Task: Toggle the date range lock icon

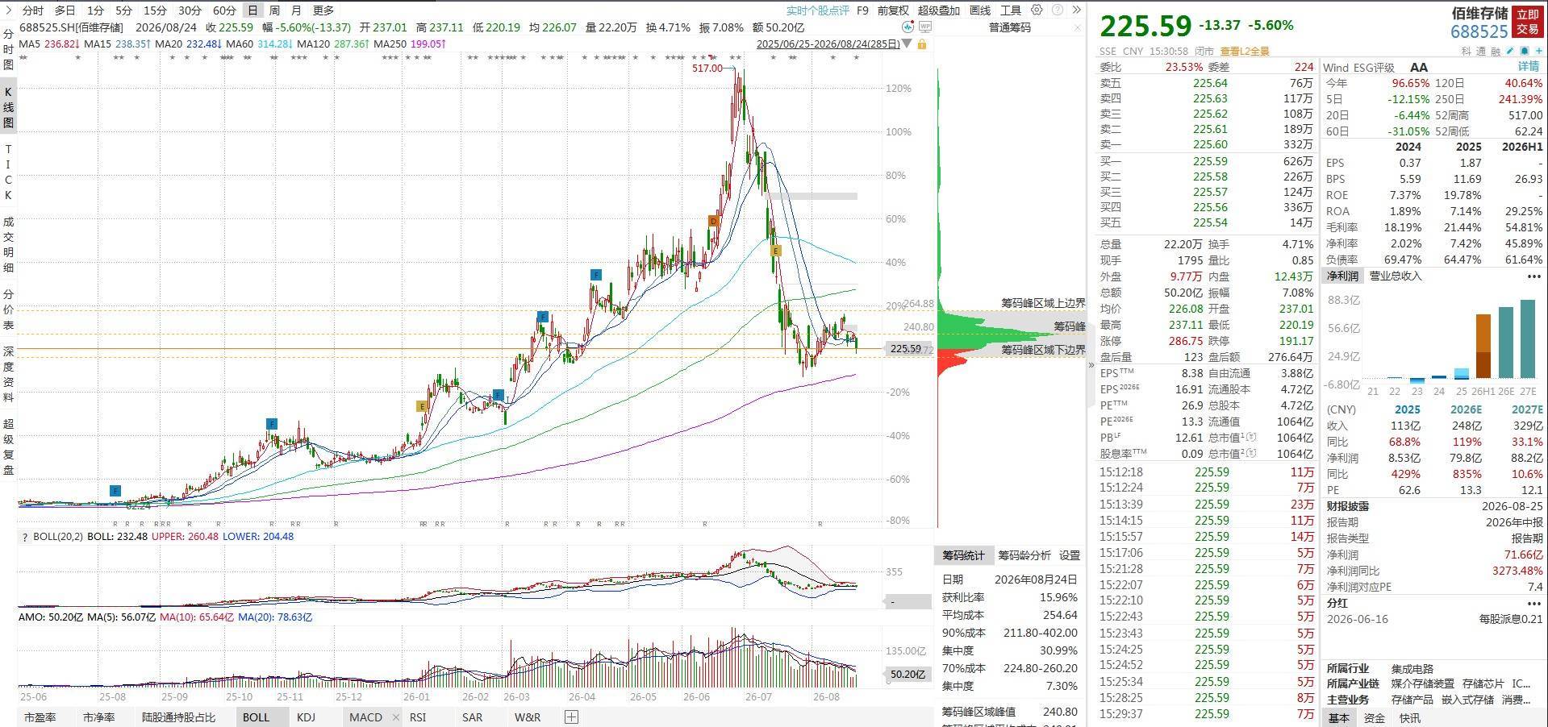Action: pos(922,44)
